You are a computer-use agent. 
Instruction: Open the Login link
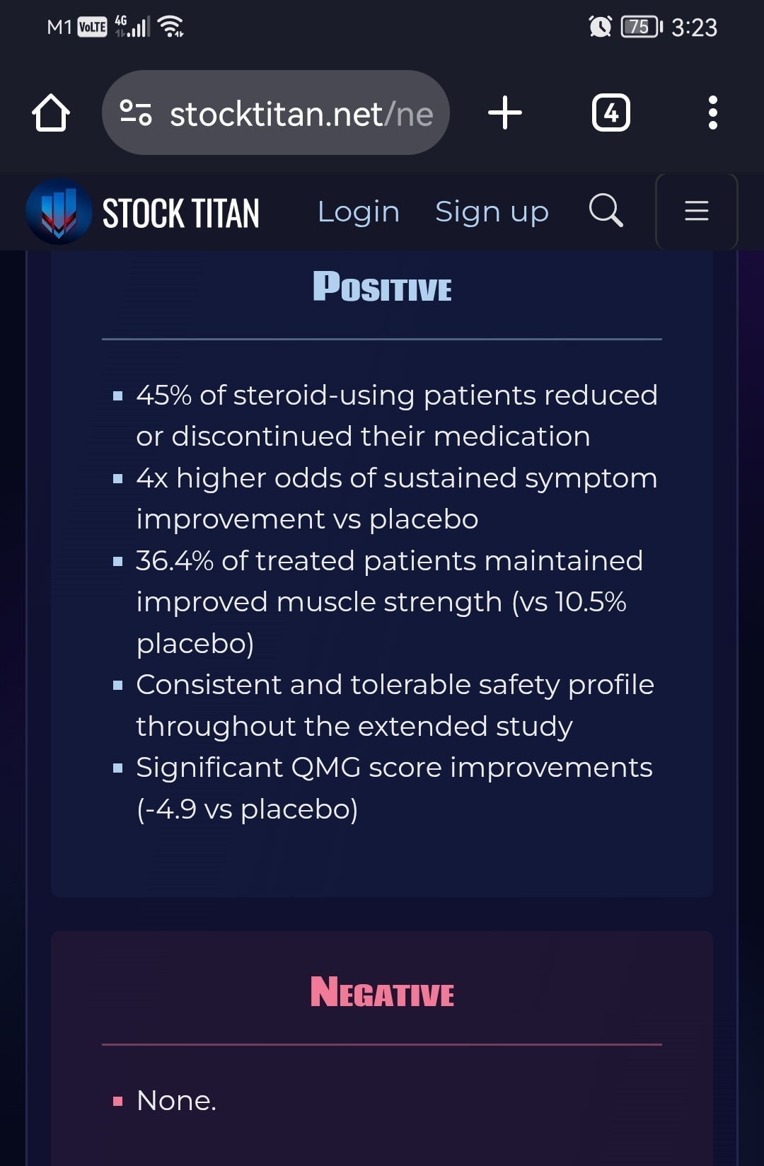point(359,212)
